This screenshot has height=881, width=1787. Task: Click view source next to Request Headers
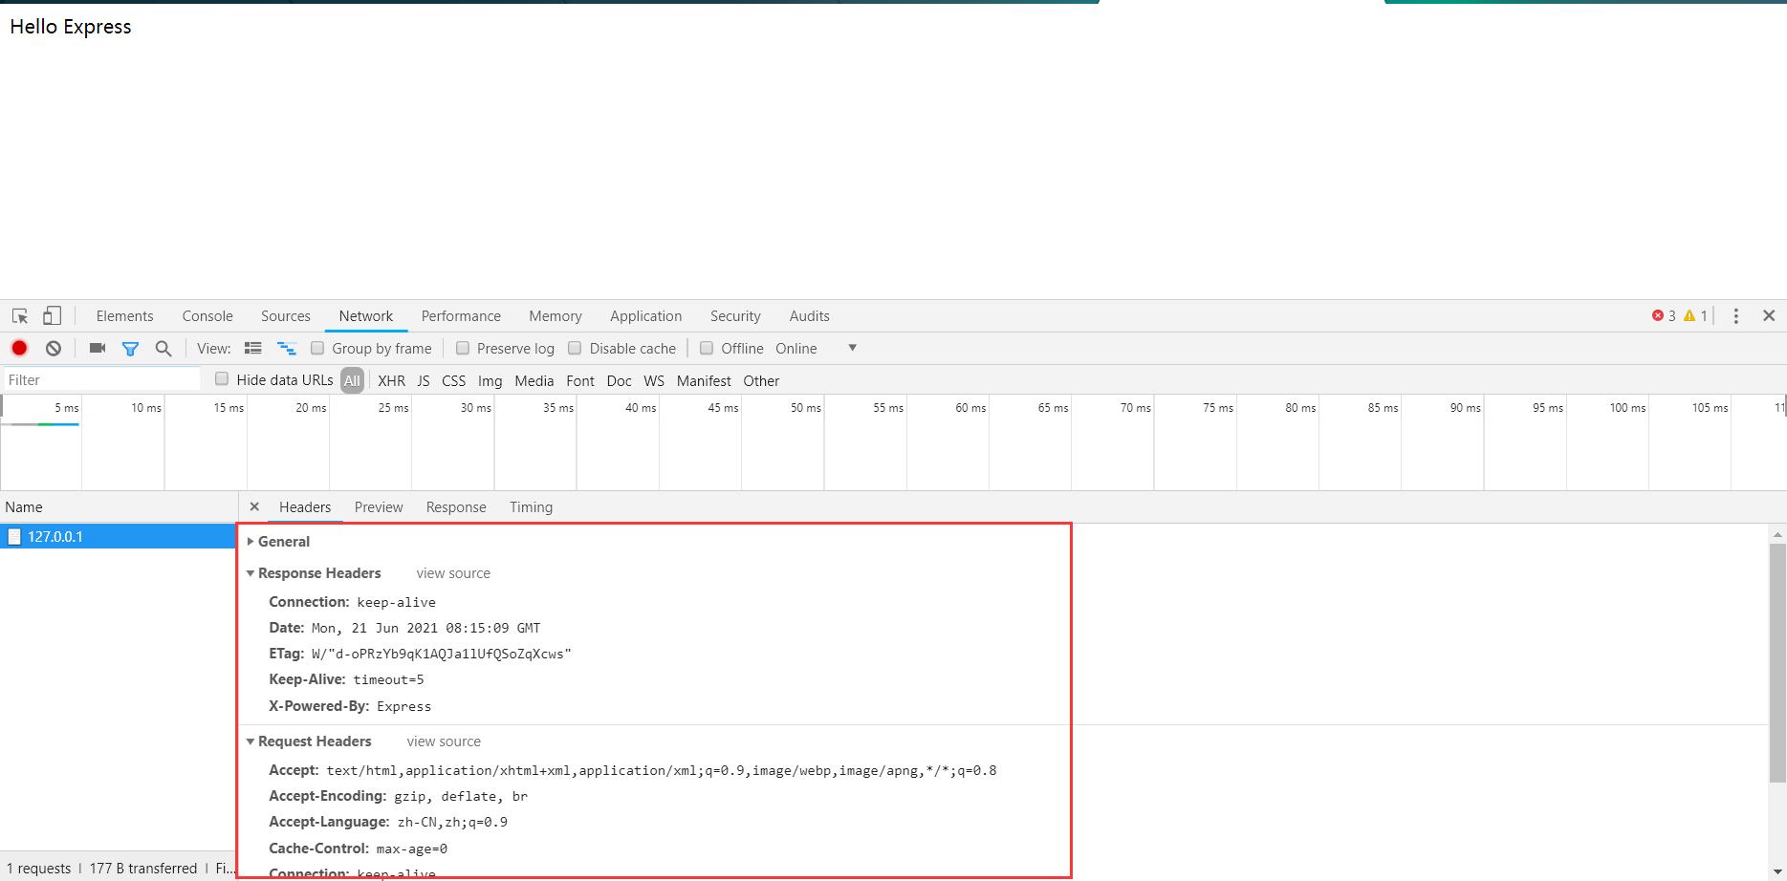[444, 741]
